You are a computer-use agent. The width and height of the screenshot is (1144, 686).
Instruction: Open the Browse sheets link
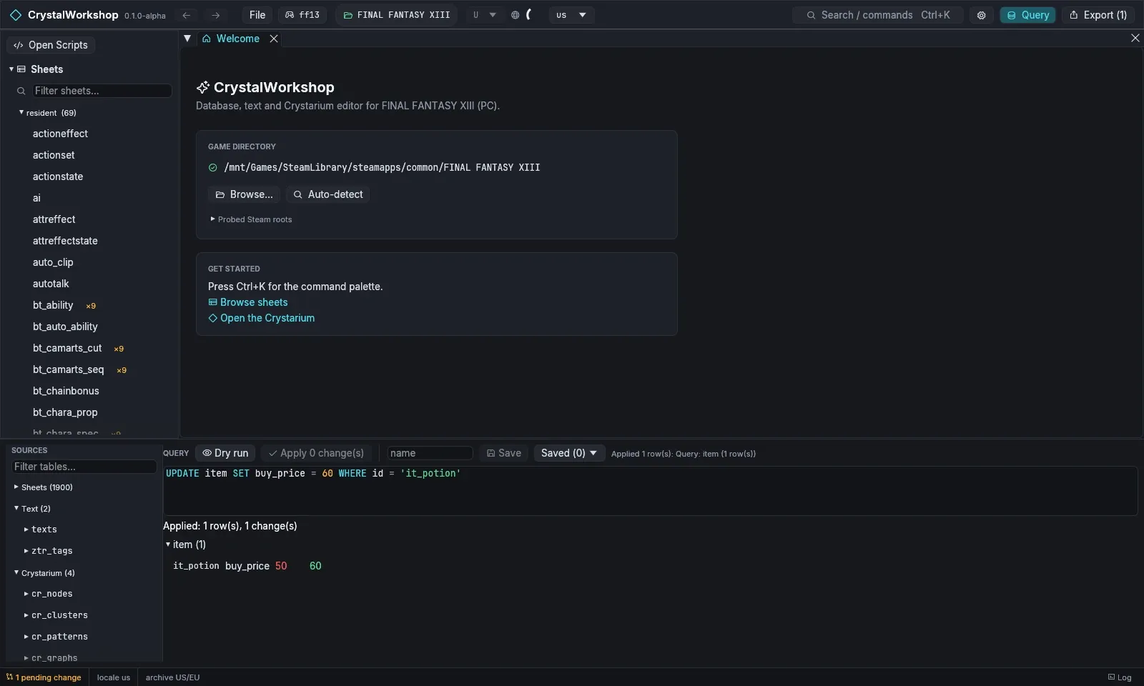tap(248, 302)
